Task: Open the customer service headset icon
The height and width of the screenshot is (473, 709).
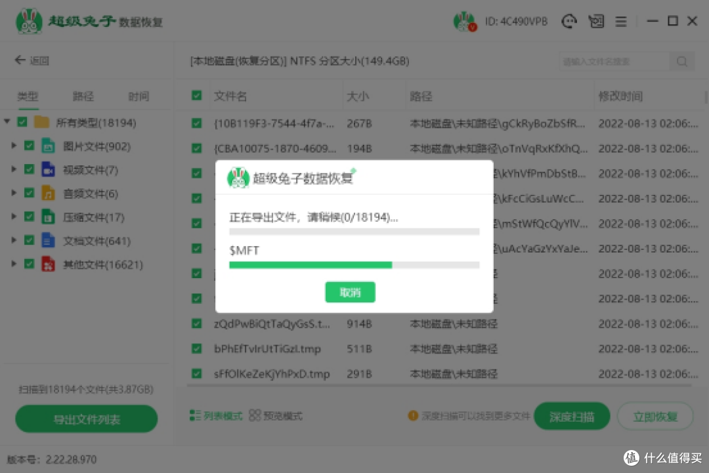Action: click(x=569, y=21)
